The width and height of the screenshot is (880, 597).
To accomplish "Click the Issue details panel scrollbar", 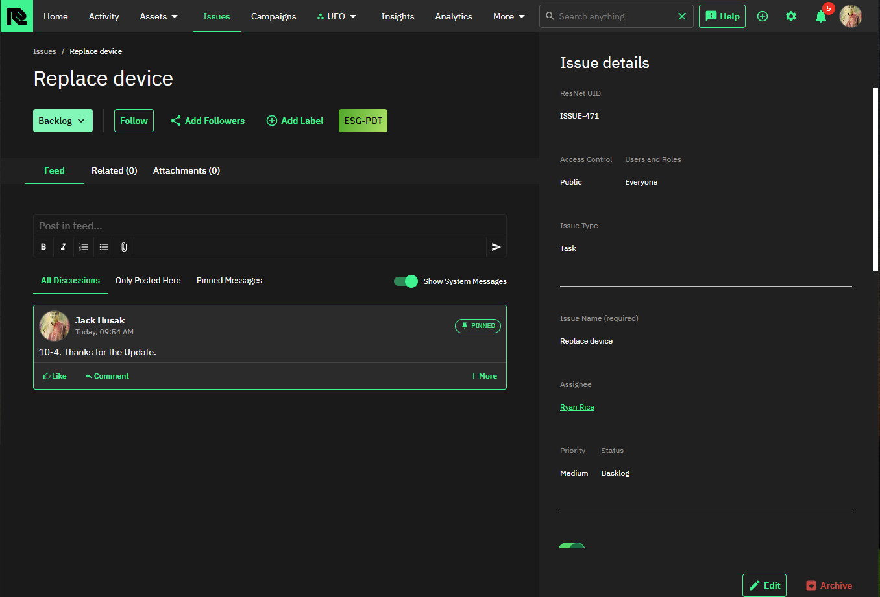I will (875, 179).
